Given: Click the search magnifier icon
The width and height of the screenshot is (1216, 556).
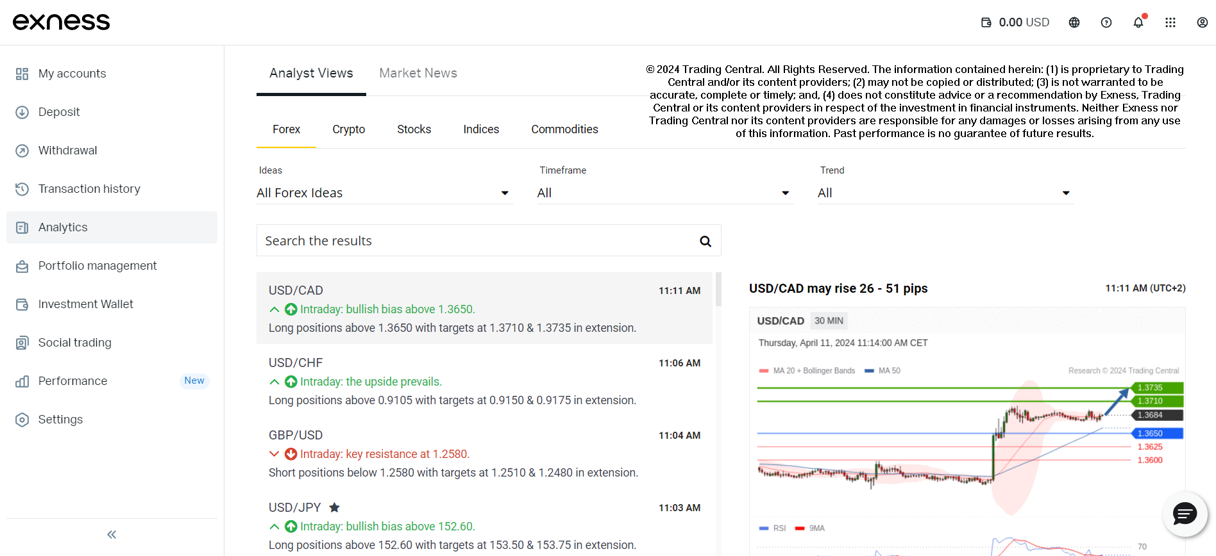Looking at the screenshot, I should coord(705,241).
